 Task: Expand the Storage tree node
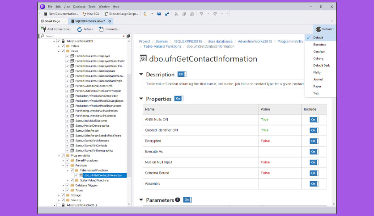(x=59, y=195)
